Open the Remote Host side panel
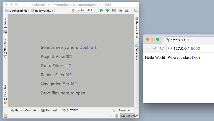 point(136,27)
